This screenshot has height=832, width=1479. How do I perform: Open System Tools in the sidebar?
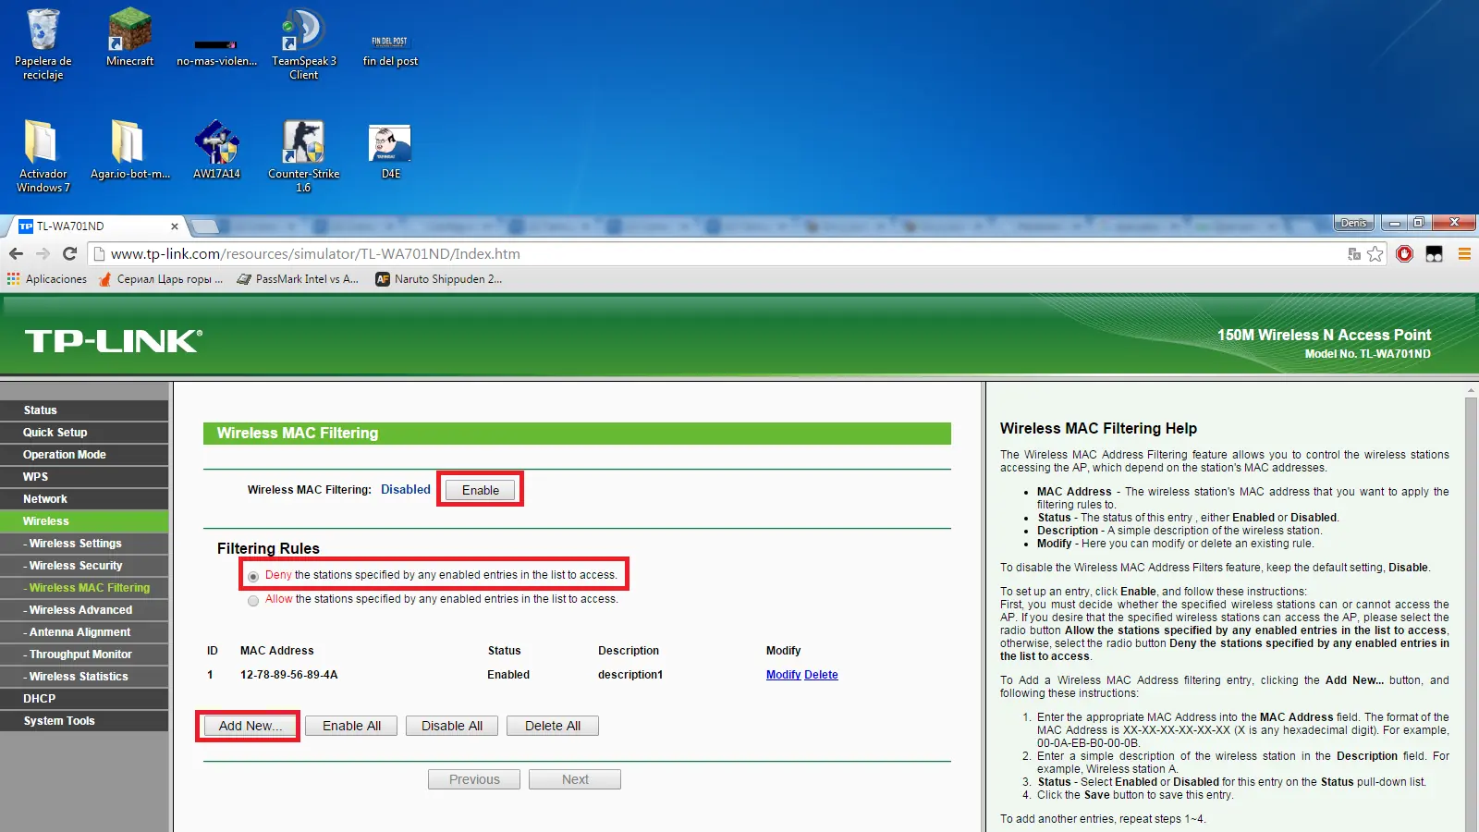(84, 721)
